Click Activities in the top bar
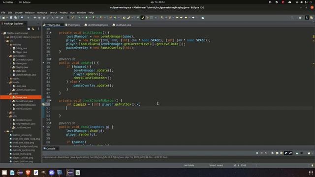 [8, 2]
